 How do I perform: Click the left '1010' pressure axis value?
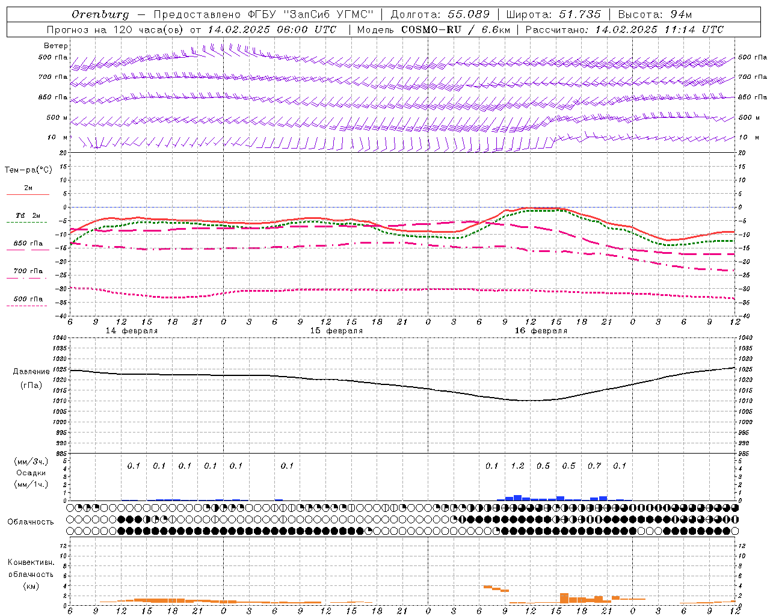pos(58,401)
